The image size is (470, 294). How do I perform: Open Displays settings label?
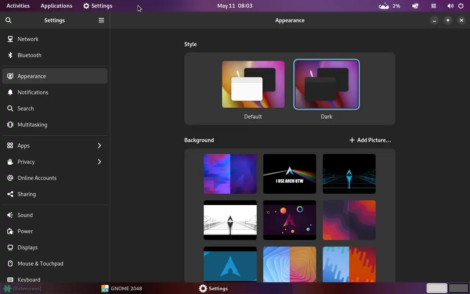[28, 247]
